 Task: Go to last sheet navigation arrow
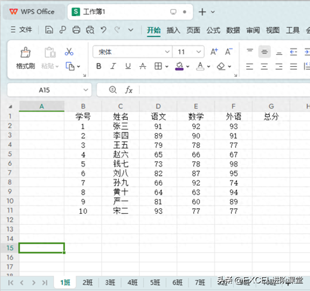click(x=45, y=283)
